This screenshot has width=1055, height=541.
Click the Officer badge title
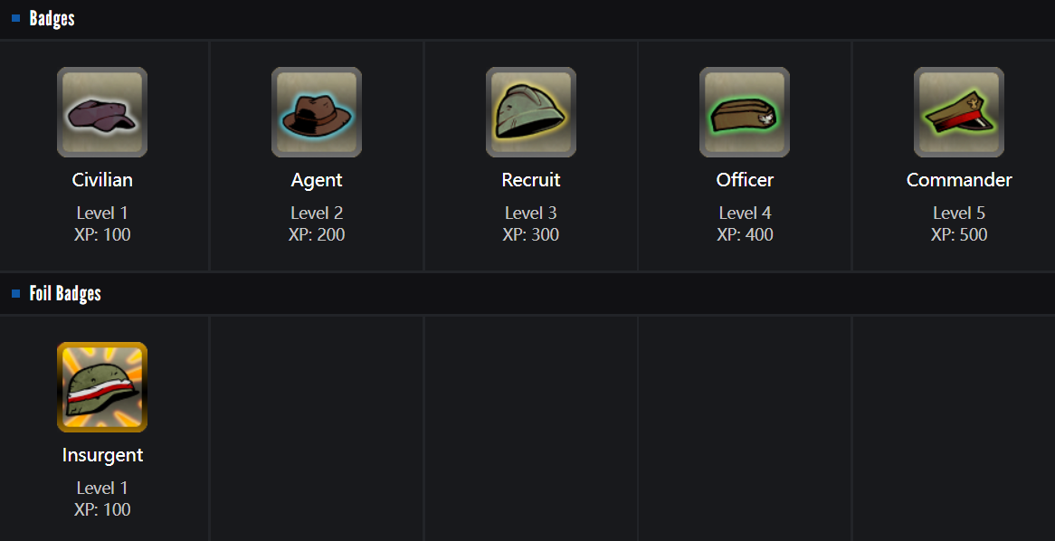click(745, 180)
